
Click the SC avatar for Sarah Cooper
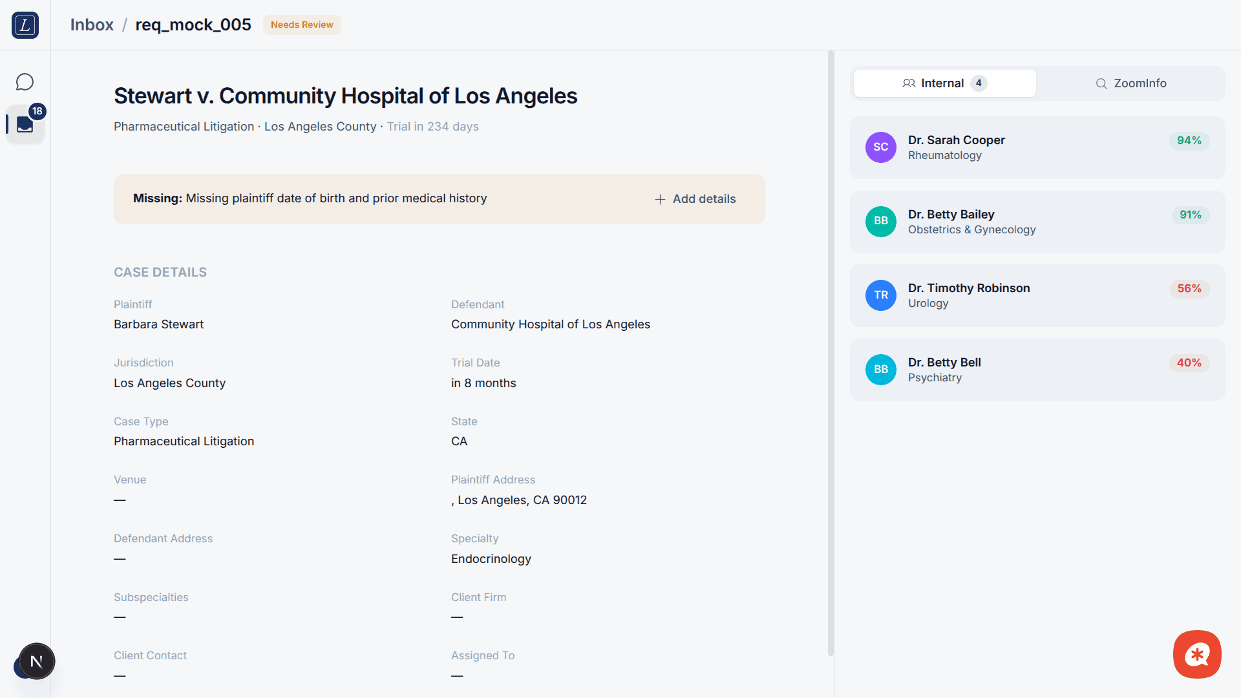point(880,147)
